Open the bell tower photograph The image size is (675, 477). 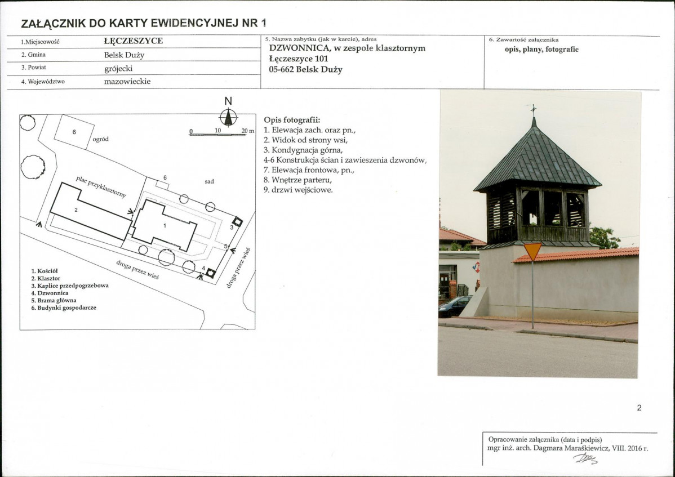pyautogui.click(x=538, y=234)
